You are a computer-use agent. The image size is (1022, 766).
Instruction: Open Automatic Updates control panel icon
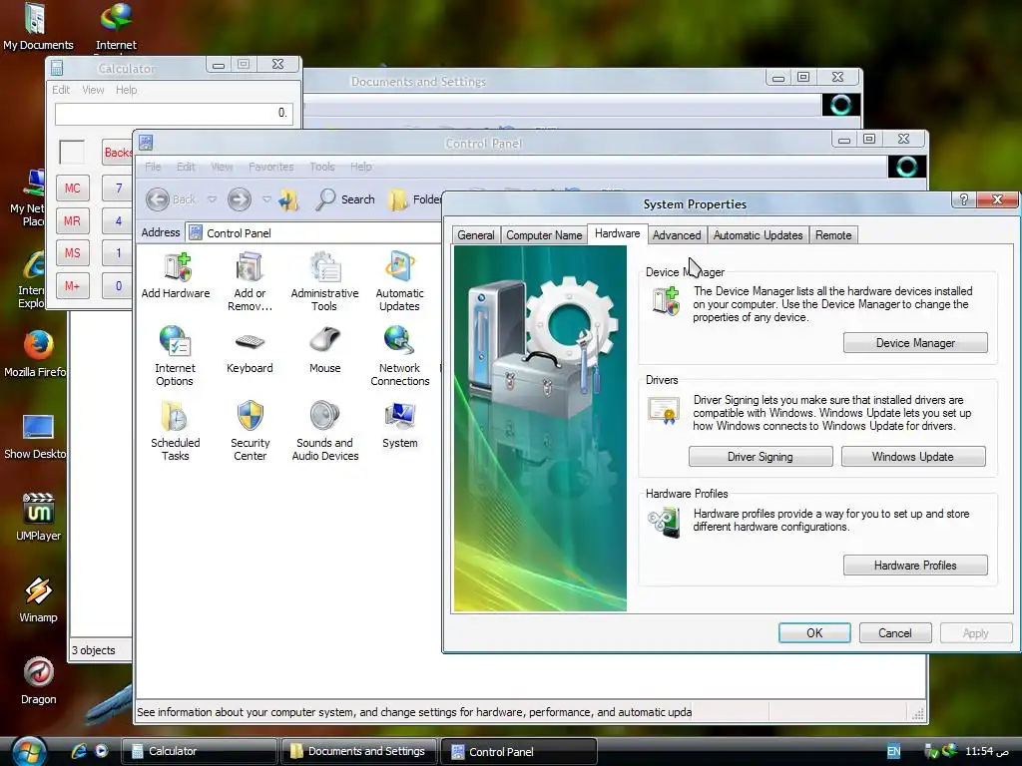[399, 282]
